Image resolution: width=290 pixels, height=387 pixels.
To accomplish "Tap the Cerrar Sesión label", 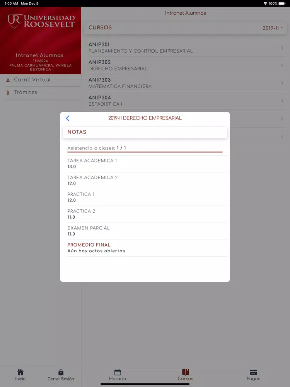I will (61, 378).
